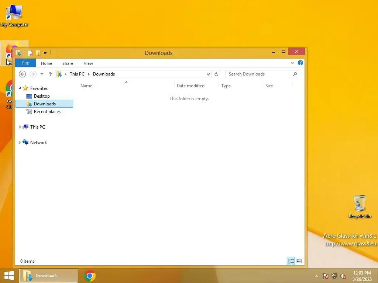Click the search magnifier icon
378x283 pixels.
tap(295, 74)
